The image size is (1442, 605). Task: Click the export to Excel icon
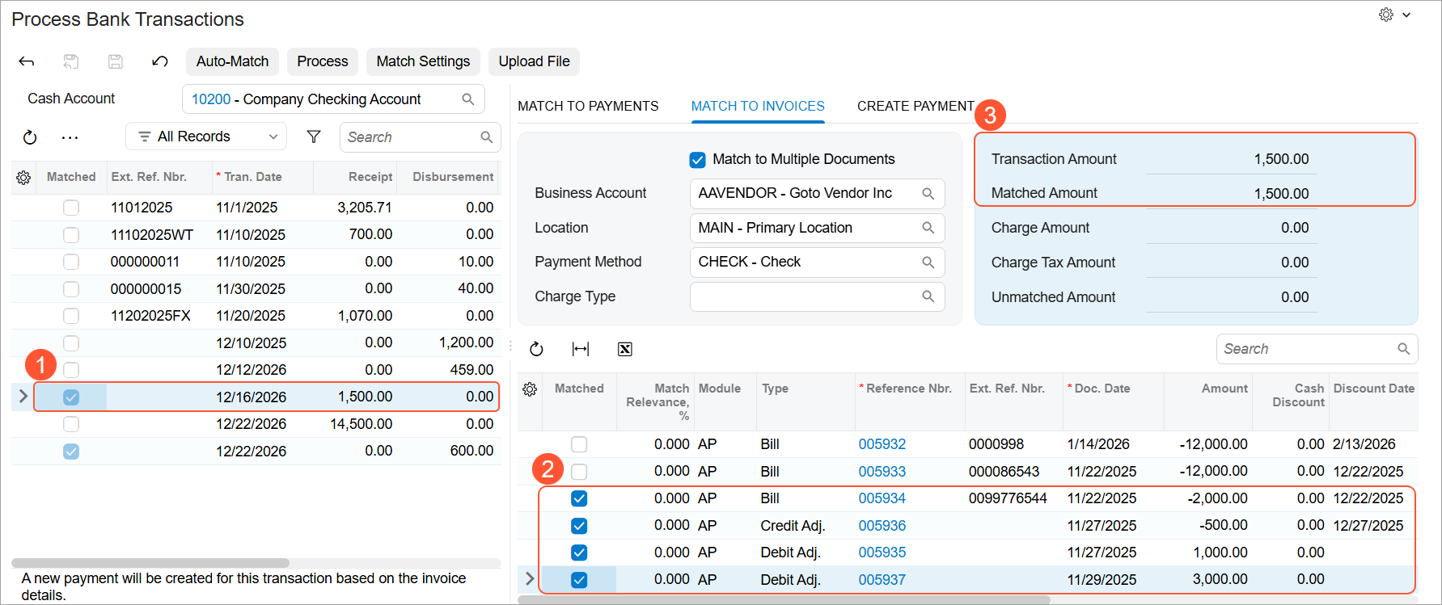click(624, 349)
